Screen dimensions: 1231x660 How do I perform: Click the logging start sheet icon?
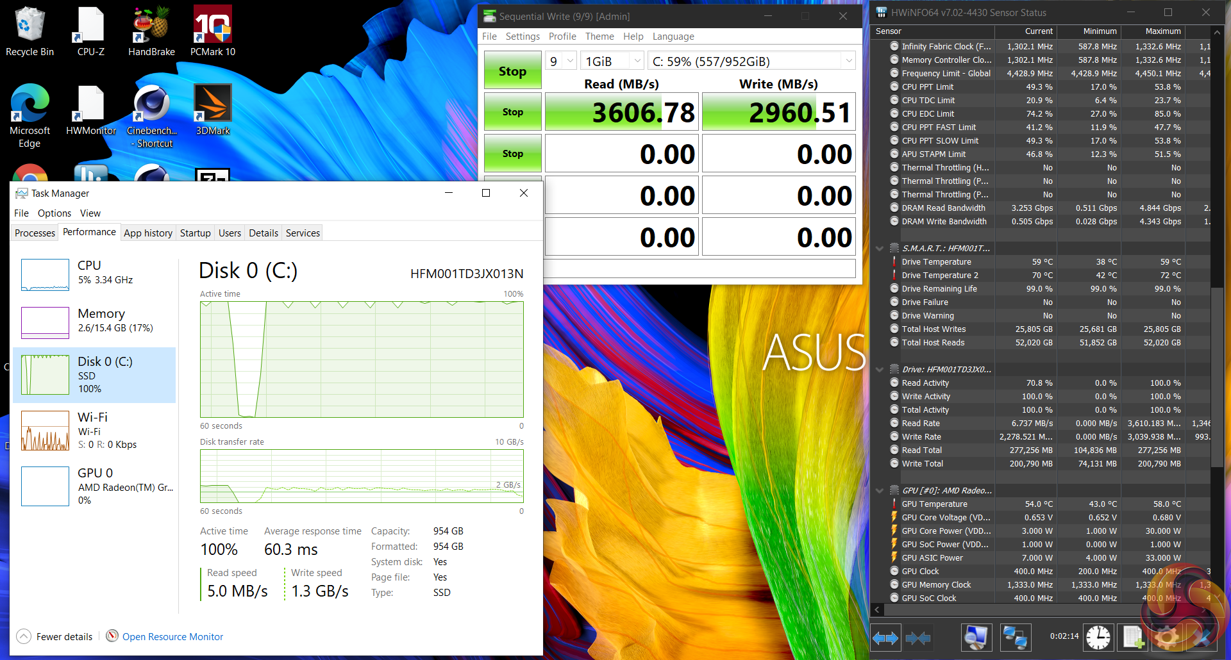[x=1132, y=638]
